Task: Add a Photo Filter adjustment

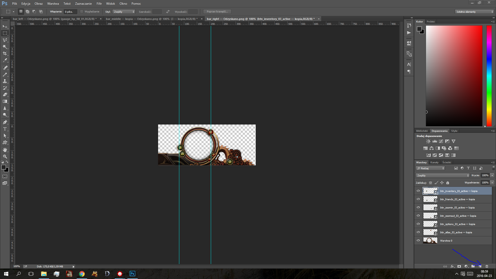Action: pyautogui.click(x=444, y=148)
